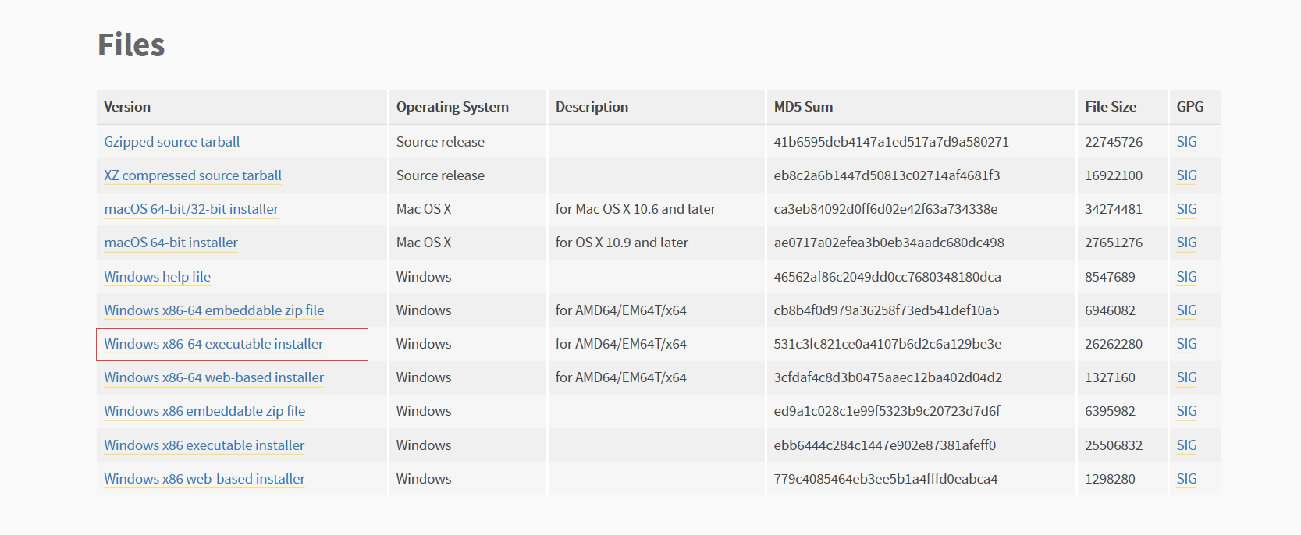Open SIG for macOS 64-bit/32-bit installer
Screen dimensions: 1301x535
[1186, 209]
